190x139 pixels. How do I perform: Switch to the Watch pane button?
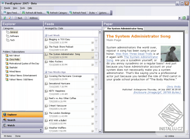pyautogui.click(x=22, y=125)
